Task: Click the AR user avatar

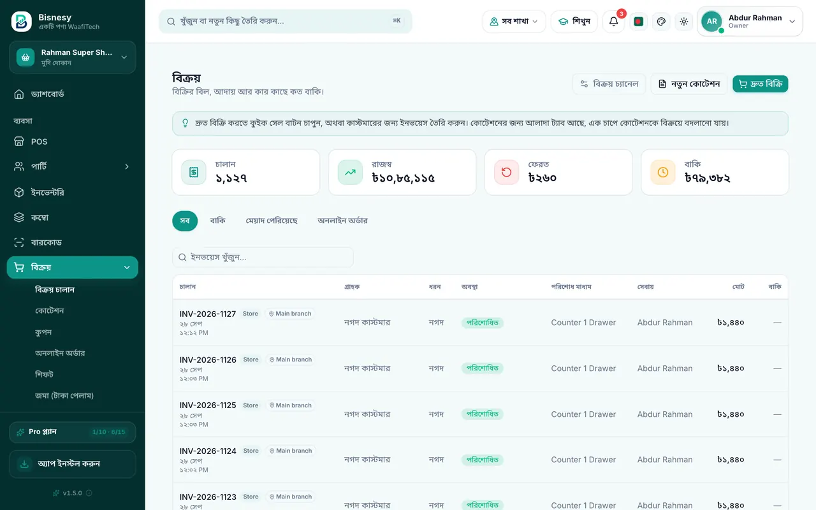Action: click(712, 21)
